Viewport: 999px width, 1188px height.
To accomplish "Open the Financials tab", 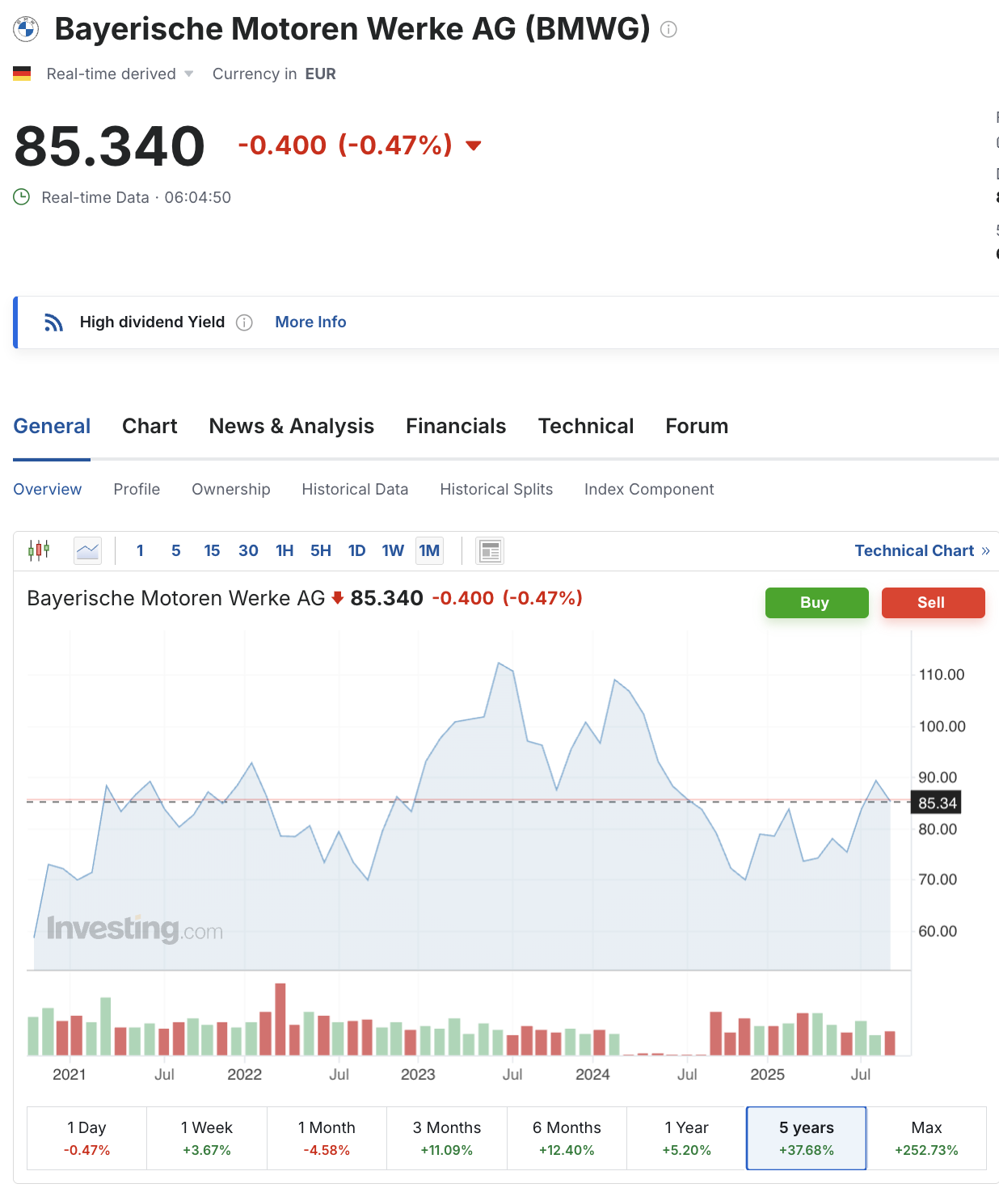I will tap(456, 426).
